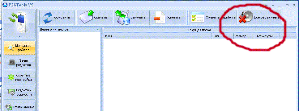Open the phone connection icon dropdown
The image size is (299, 111).
coord(20,24)
